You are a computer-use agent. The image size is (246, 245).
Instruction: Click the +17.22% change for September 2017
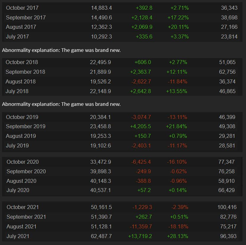[x=178, y=17]
